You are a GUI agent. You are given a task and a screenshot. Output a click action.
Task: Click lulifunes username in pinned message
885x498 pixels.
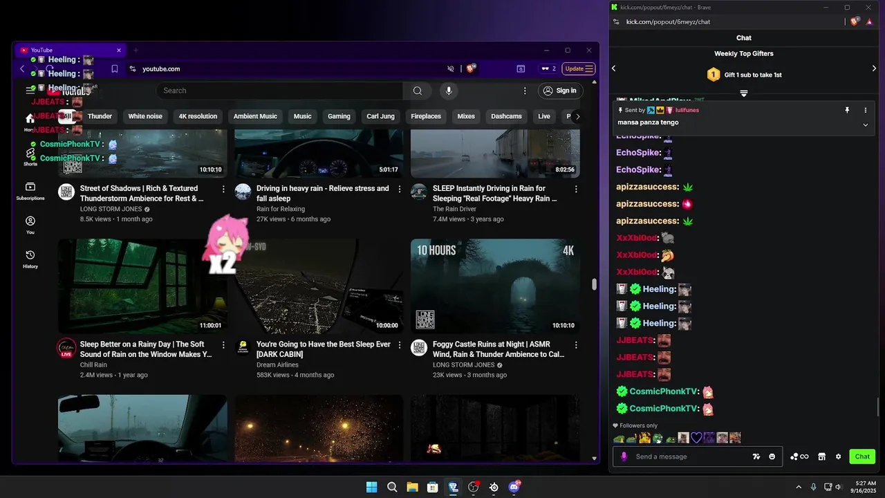(x=687, y=110)
